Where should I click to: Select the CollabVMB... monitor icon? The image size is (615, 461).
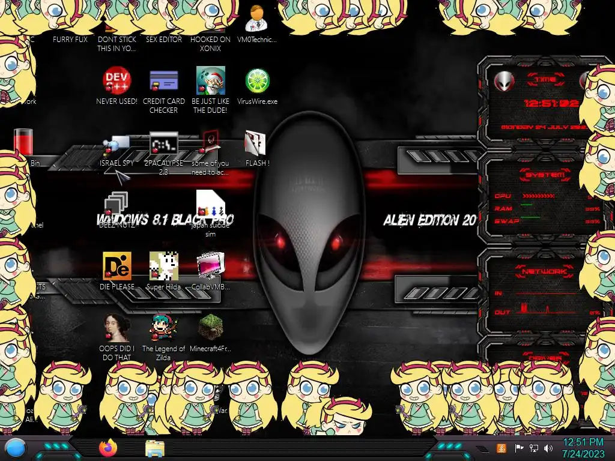pos(210,266)
